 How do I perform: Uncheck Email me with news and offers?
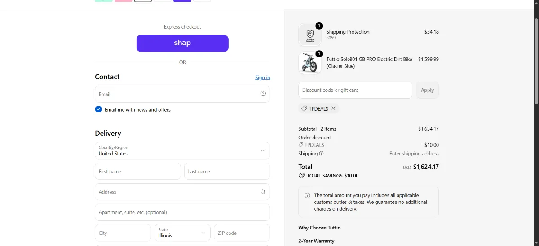98,109
